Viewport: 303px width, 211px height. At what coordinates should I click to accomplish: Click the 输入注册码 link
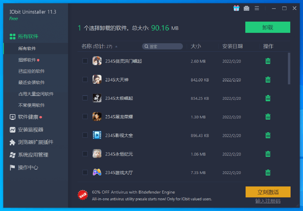tap(268, 201)
